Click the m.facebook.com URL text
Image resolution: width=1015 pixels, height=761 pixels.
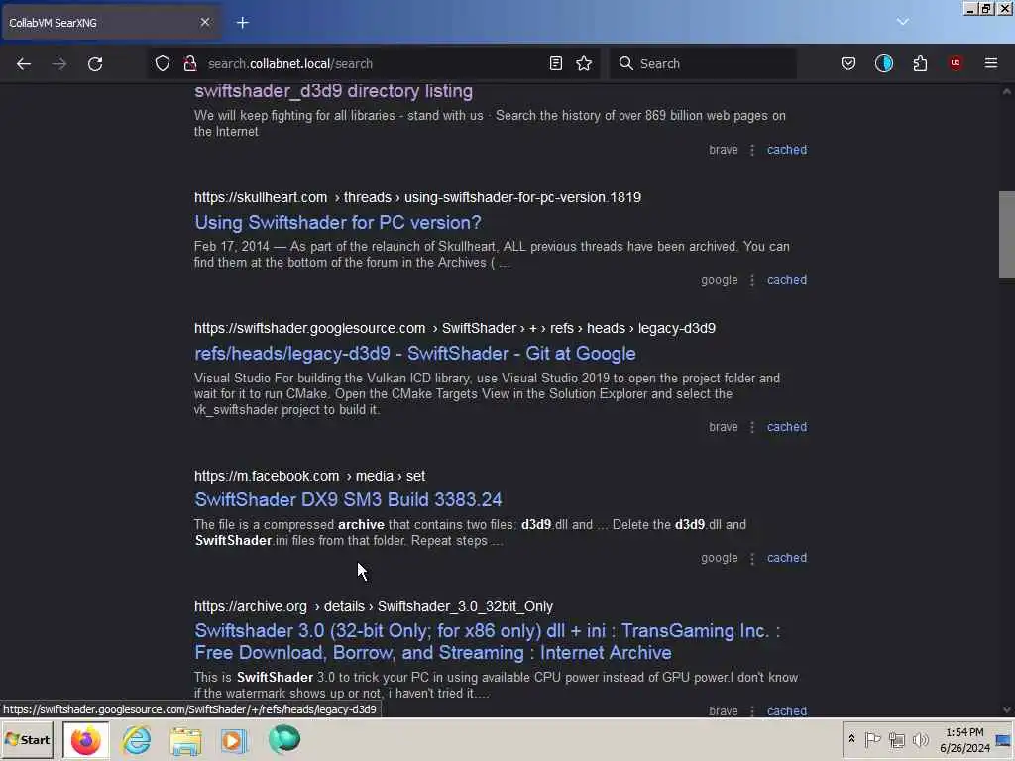coord(309,476)
